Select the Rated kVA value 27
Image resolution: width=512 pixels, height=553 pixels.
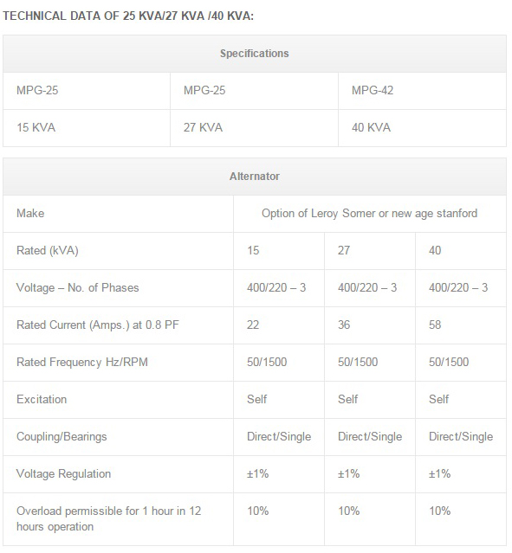[x=344, y=251]
